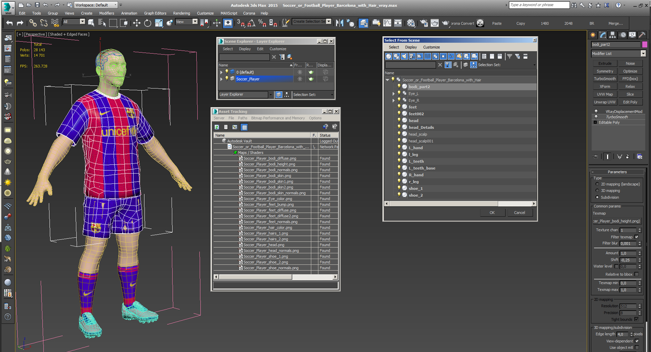This screenshot has height=352, width=651.
Task: Open Paths menu in Asset Tracking
Action: (243, 118)
